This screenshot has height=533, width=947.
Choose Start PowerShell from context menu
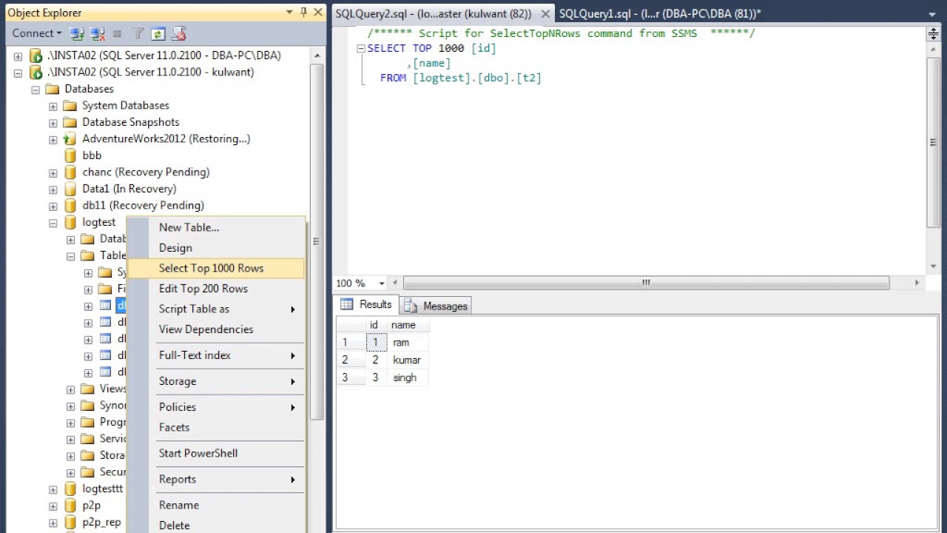(x=216, y=453)
